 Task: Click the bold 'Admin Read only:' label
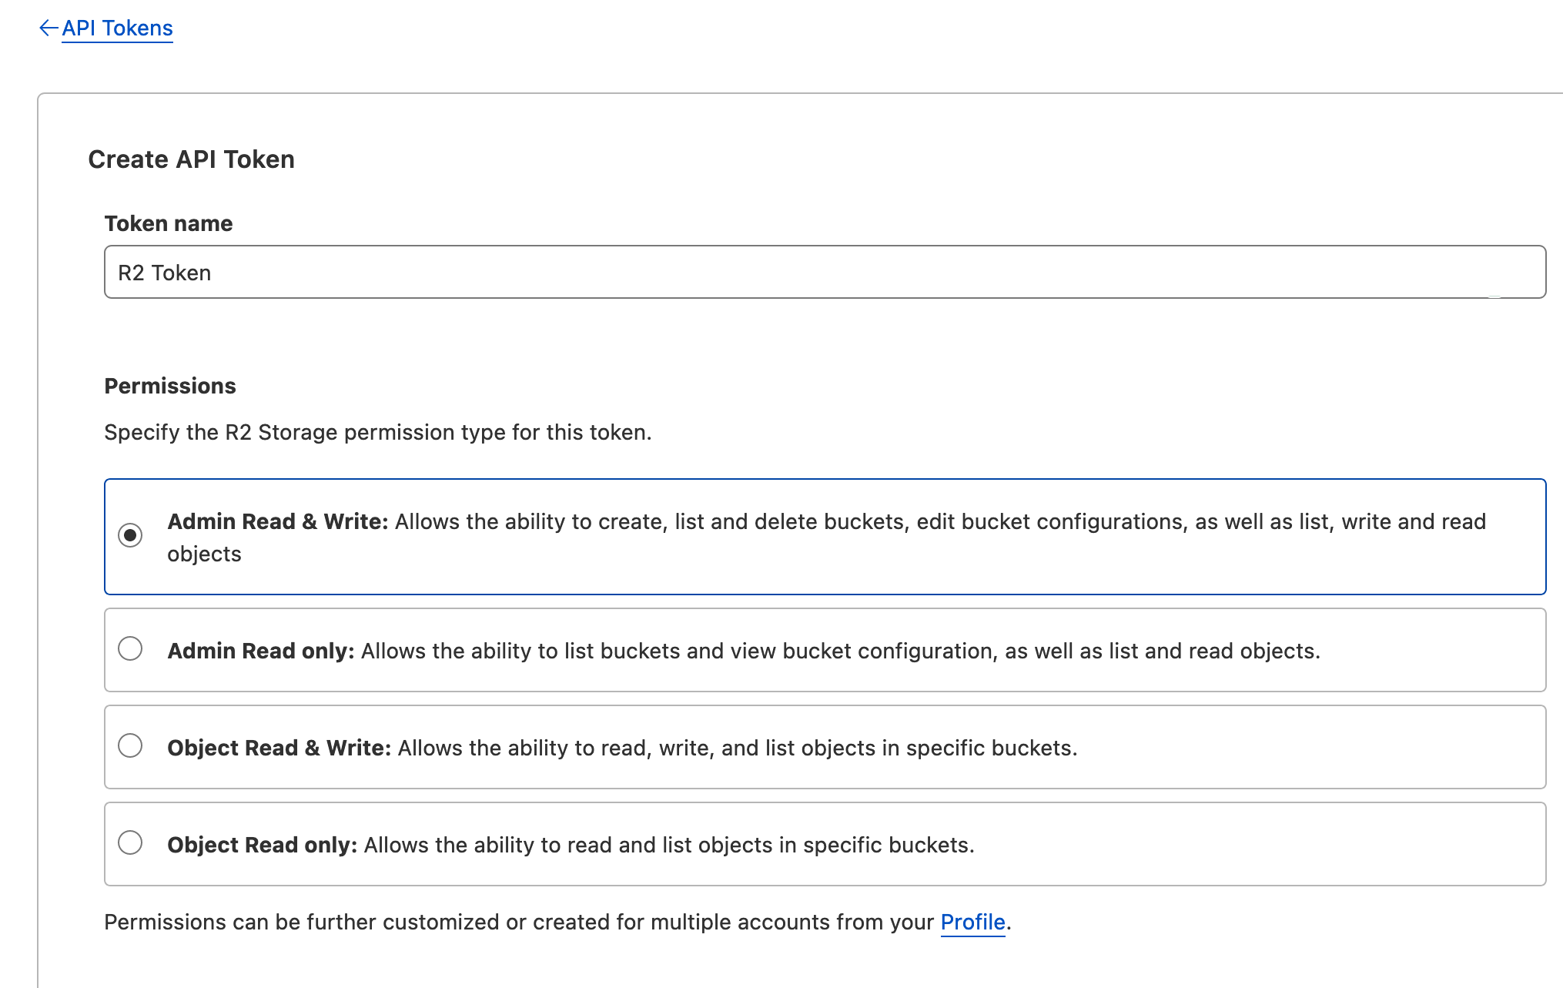pos(260,651)
